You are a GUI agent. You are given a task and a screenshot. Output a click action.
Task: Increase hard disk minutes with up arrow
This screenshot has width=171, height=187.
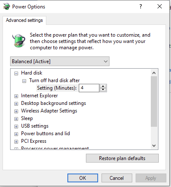pyautogui.click(x=103, y=86)
